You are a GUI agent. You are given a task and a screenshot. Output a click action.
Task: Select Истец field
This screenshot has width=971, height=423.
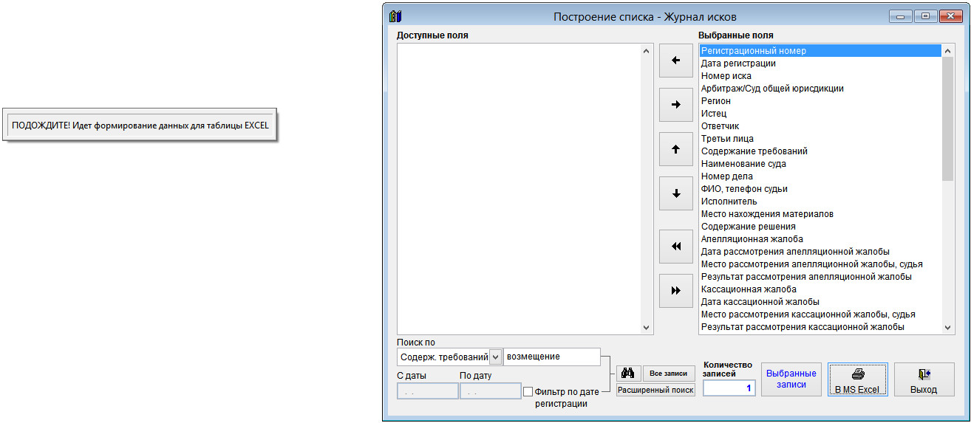pyautogui.click(x=820, y=114)
